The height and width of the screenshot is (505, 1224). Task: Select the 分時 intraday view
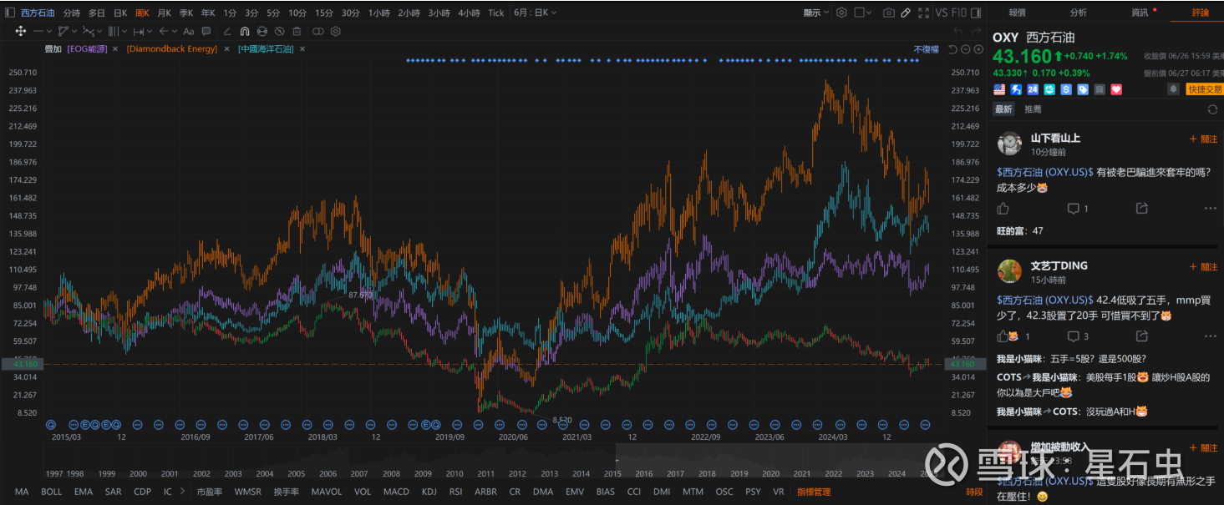(72, 13)
